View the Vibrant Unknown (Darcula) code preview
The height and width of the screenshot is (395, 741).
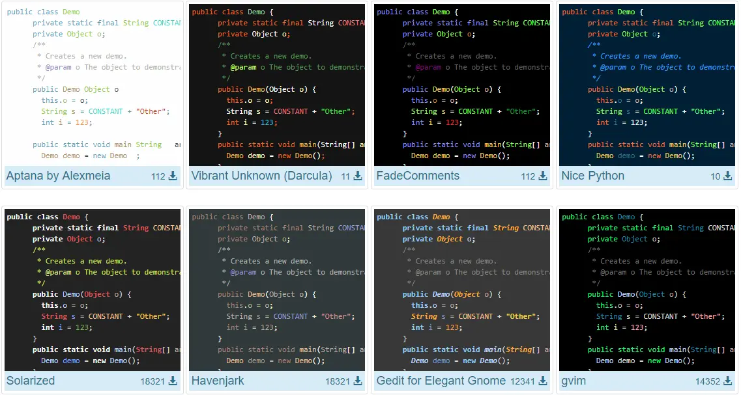[277, 85]
